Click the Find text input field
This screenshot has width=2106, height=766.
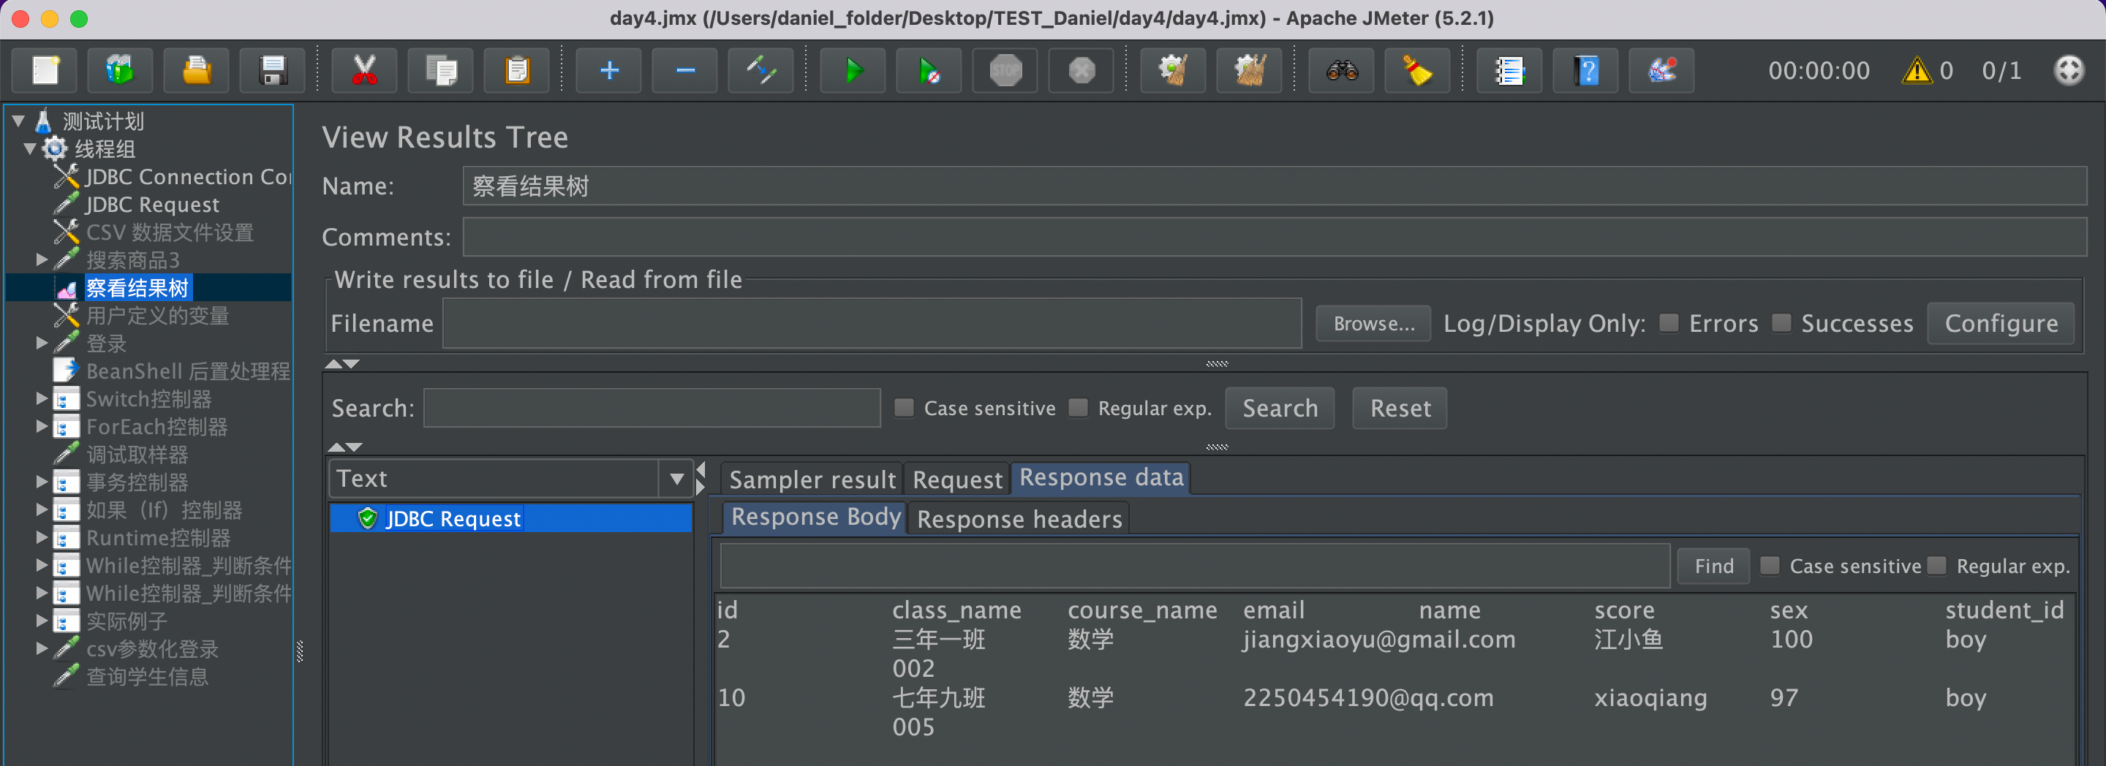click(1194, 566)
